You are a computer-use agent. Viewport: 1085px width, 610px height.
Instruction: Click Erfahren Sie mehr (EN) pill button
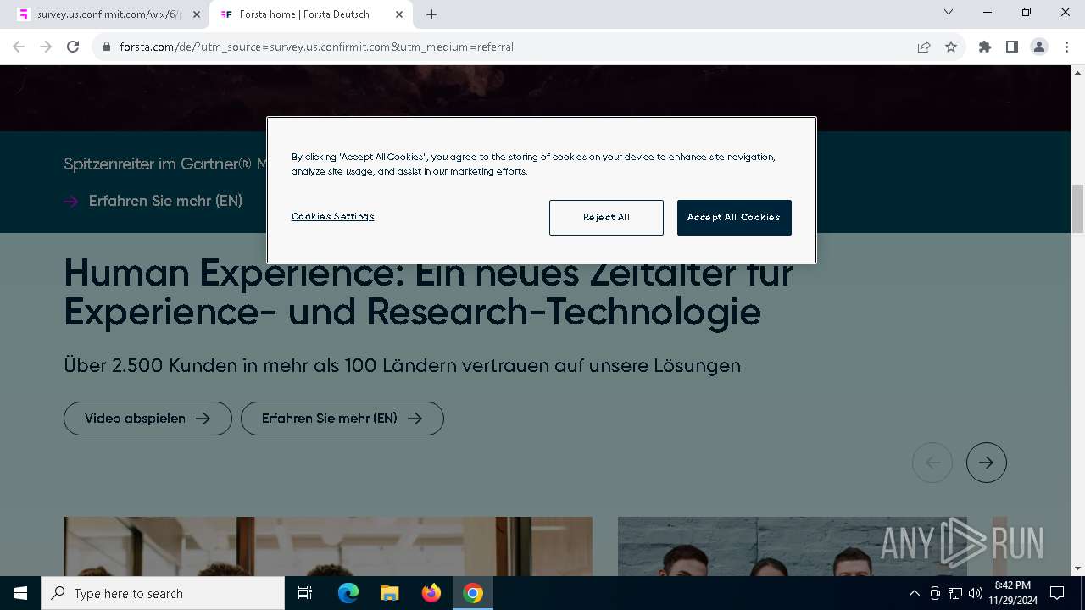coord(342,419)
